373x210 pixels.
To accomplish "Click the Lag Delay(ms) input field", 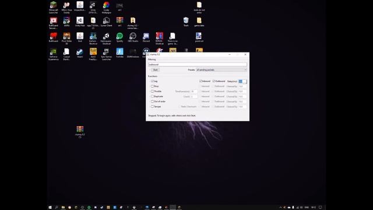I will click(x=242, y=82).
